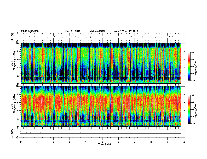This screenshot has height=159, width=207.
Task: Click the "8" kHz tick of ch.1 spectrogram
Action: pos(18,51)
